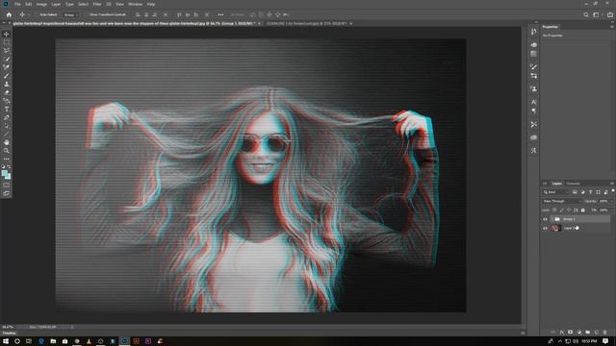Open the Layers panel options menu
The image size is (616, 346).
tap(612, 184)
